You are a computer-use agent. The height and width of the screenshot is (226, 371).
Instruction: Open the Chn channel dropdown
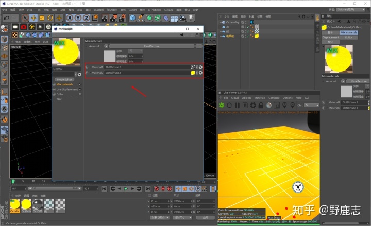coord(312,105)
